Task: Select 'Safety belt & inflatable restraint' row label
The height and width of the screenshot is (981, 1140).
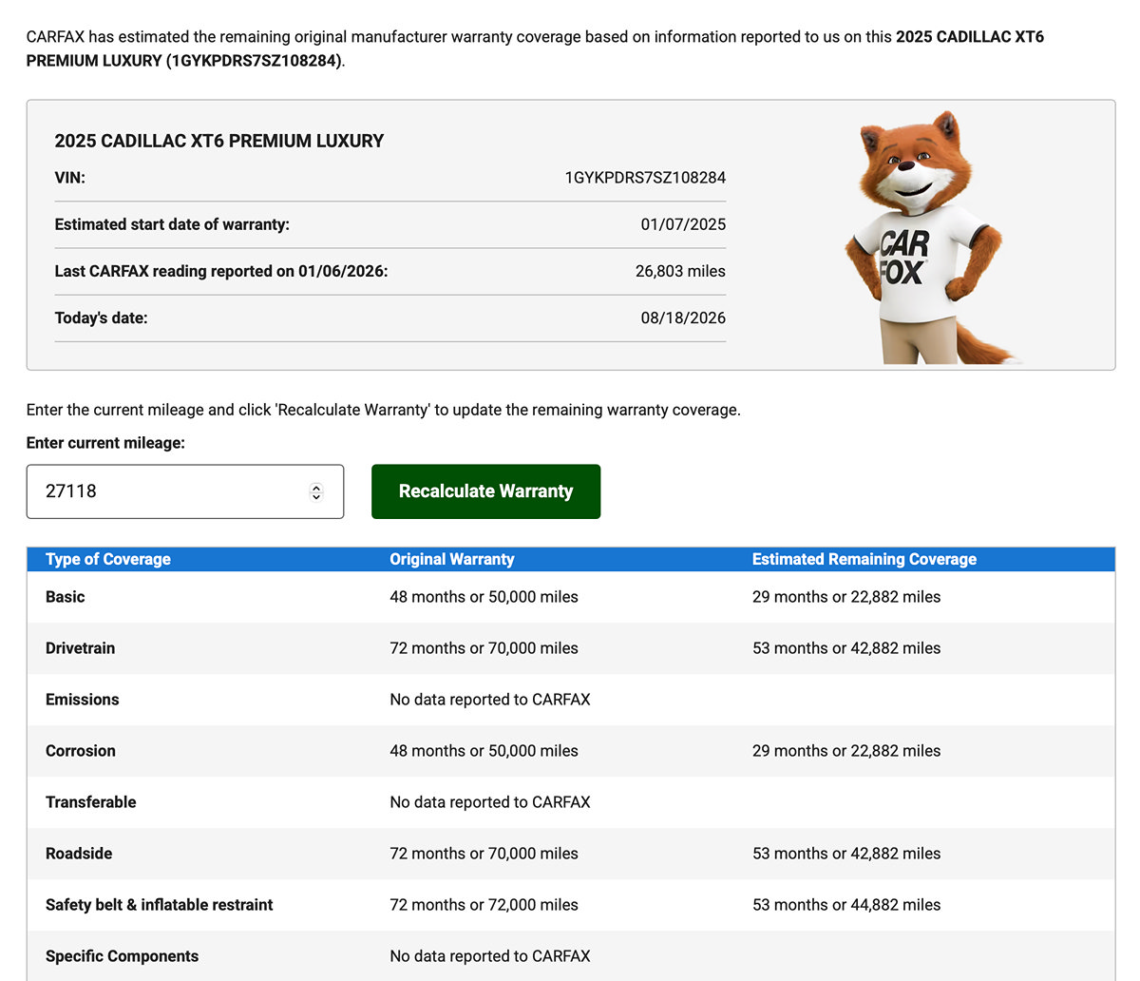Action: (160, 905)
